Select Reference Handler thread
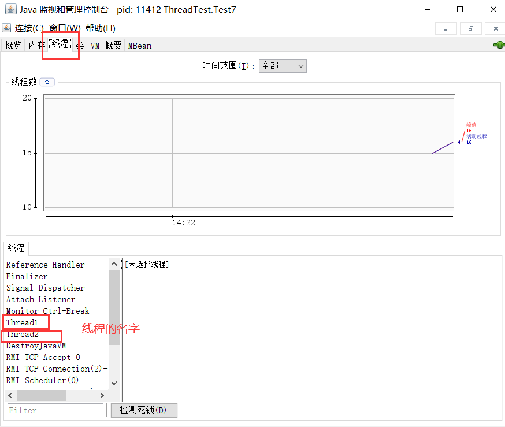 (46, 265)
